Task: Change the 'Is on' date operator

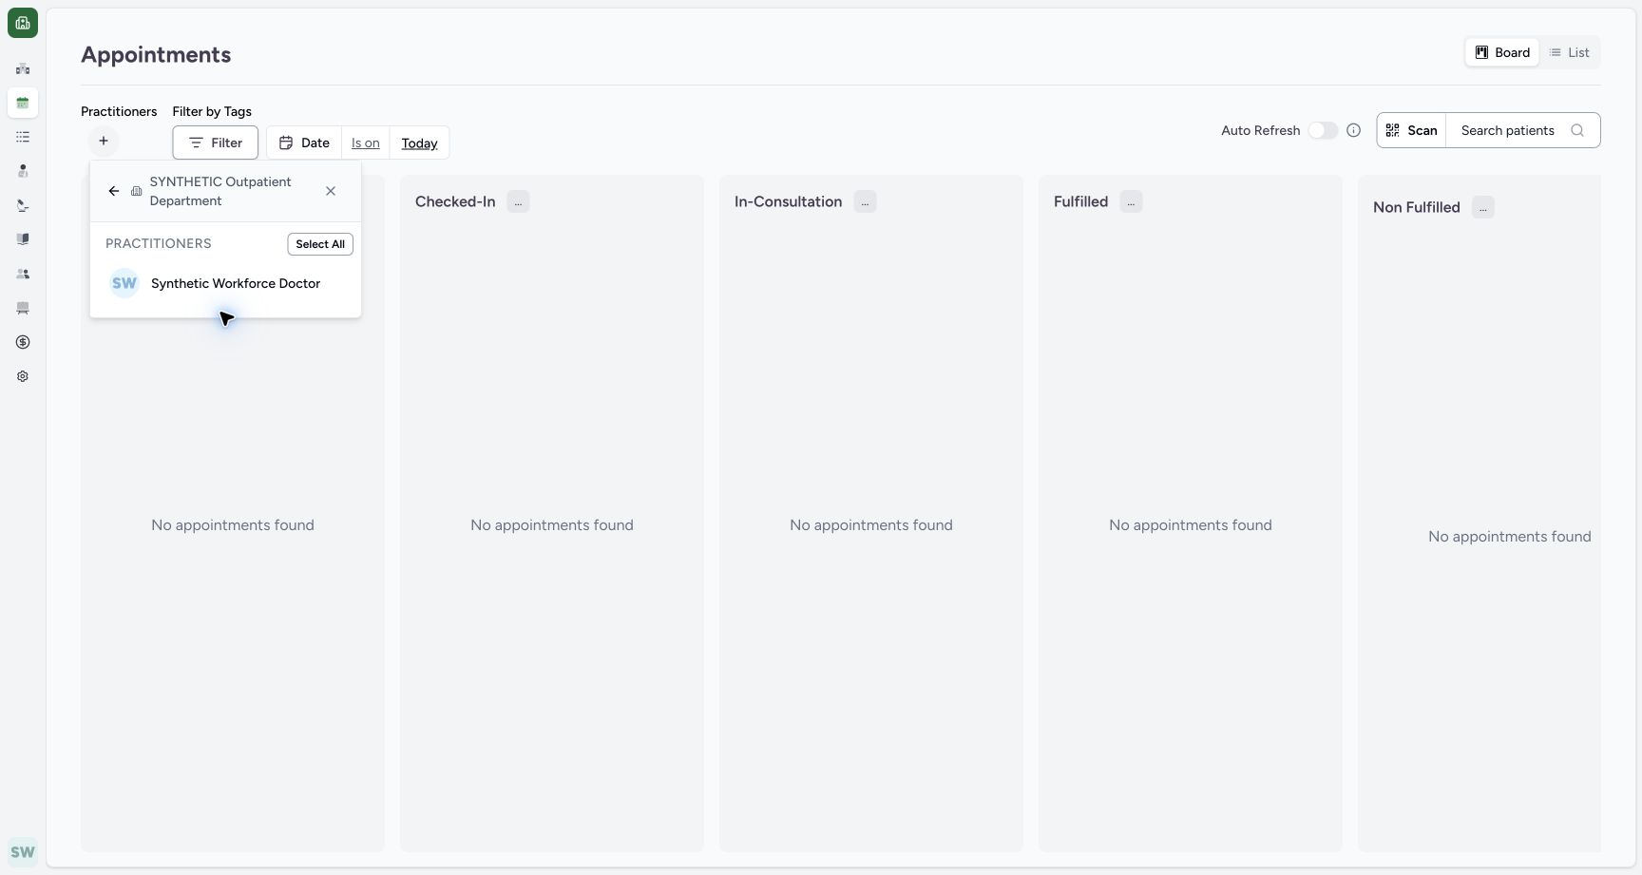Action: click(366, 143)
